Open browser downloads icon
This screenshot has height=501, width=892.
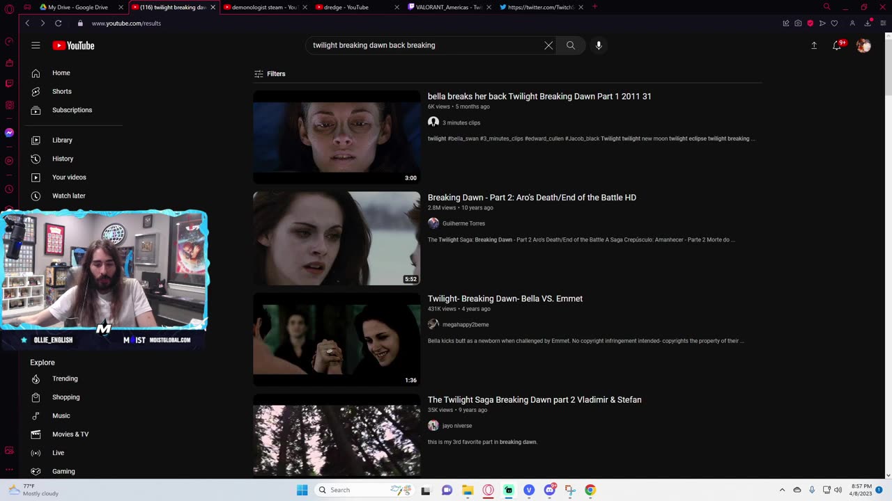point(868,23)
